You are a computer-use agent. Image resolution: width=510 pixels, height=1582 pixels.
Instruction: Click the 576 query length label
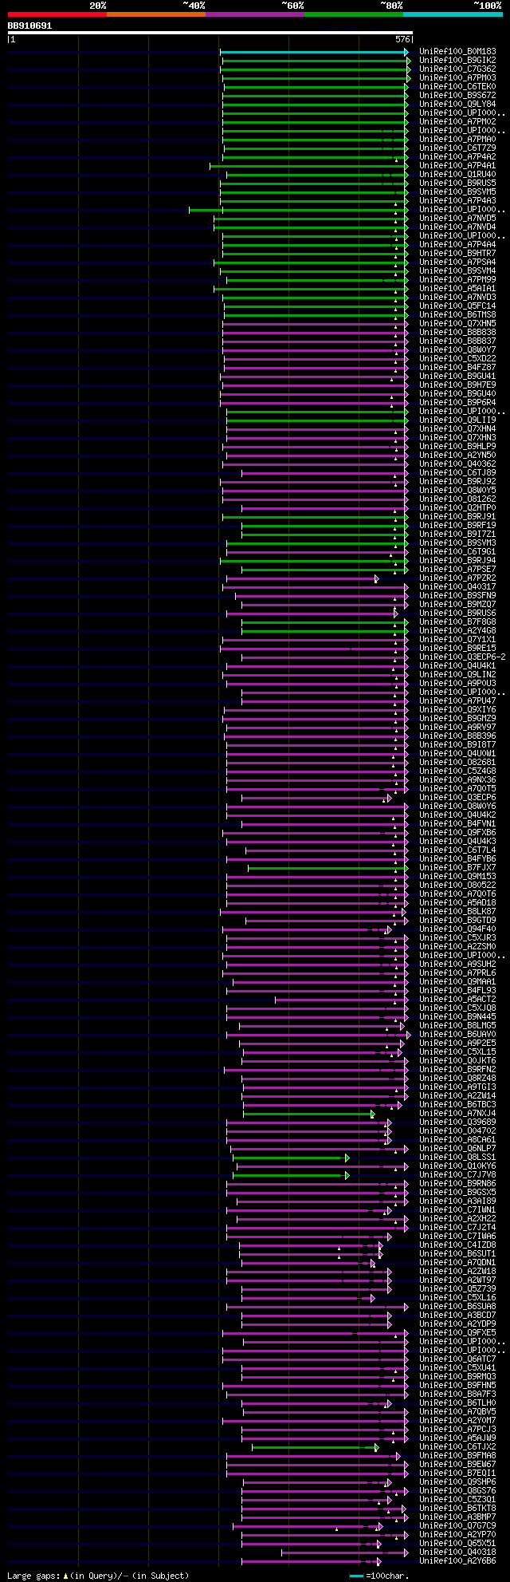[x=402, y=39]
